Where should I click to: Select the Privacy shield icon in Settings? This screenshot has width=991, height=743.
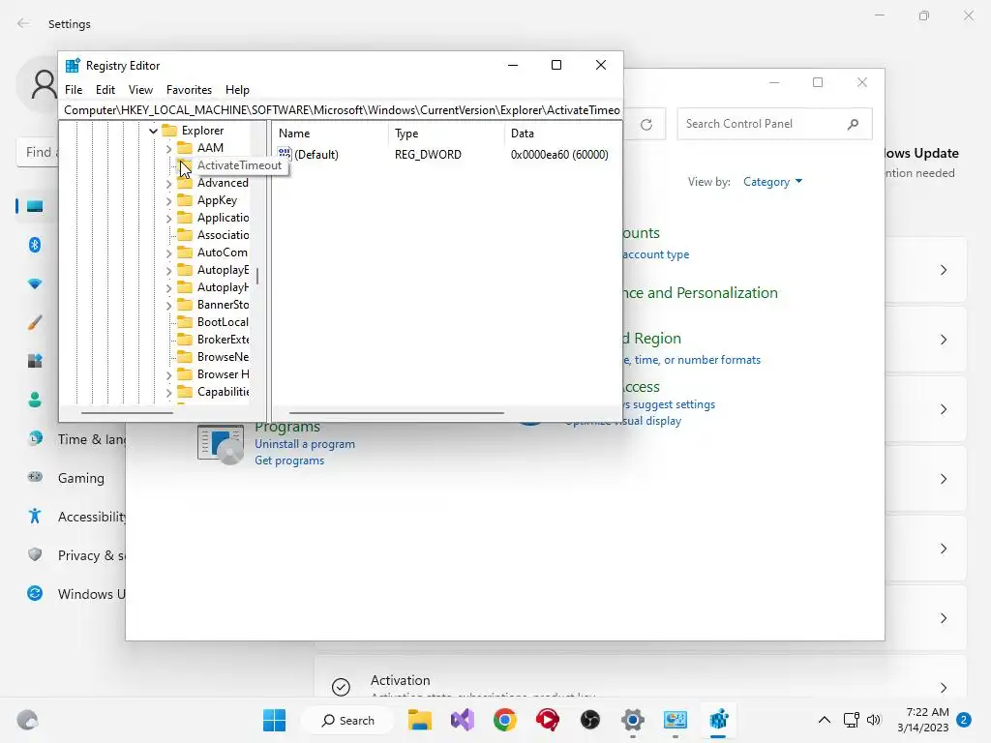(35, 554)
